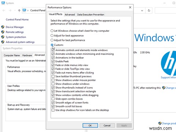Click the Device Manager shield icon

point(3,27)
